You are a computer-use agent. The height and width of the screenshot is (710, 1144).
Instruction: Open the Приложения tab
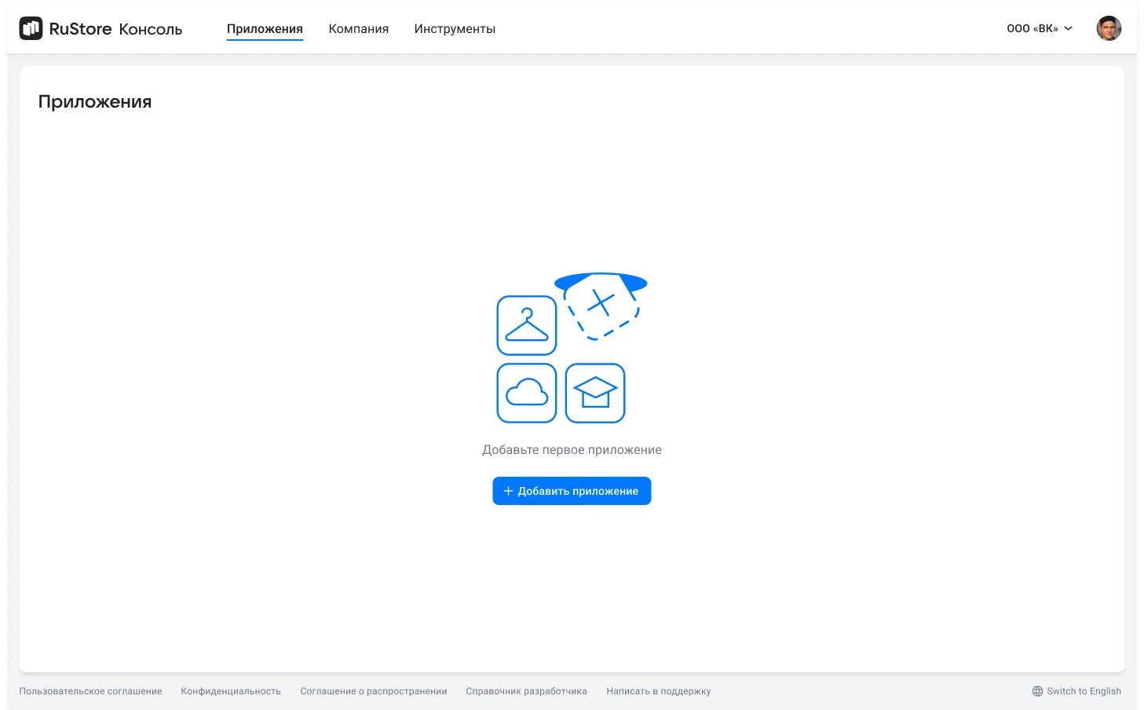pyautogui.click(x=265, y=29)
